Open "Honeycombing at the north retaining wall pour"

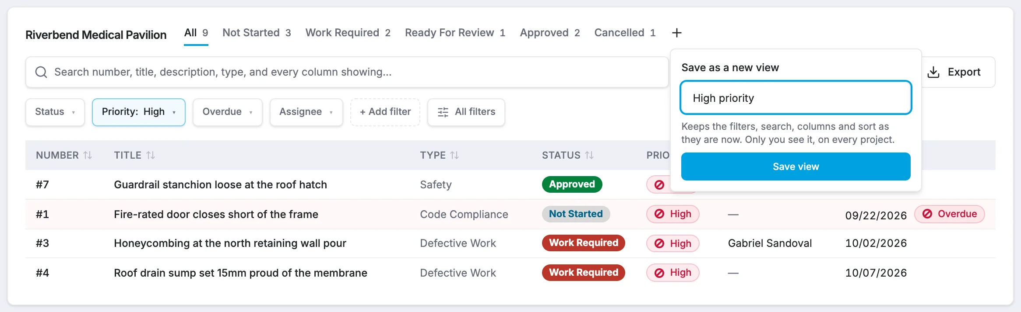pyautogui.click(x=230, y=243)
